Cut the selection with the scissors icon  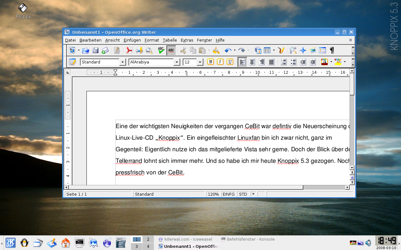183,50
